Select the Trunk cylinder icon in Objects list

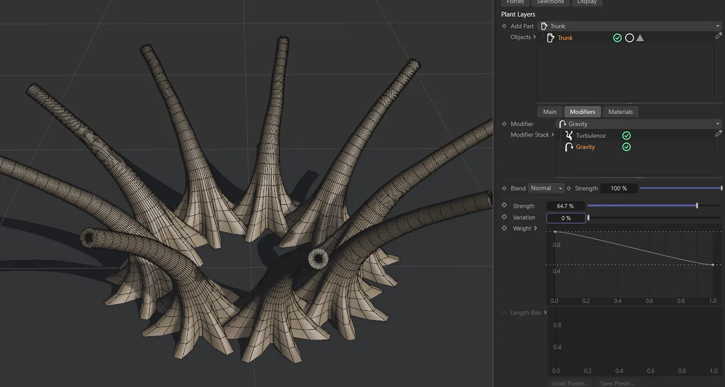[550, 37]
